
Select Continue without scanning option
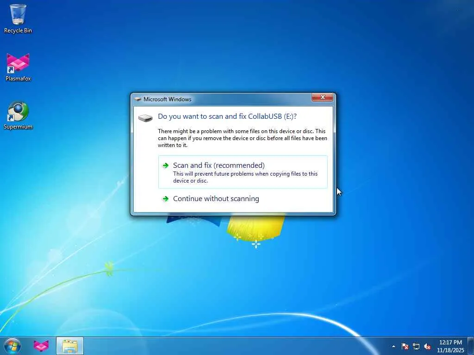pyautogui.click(x=243, y=199)
